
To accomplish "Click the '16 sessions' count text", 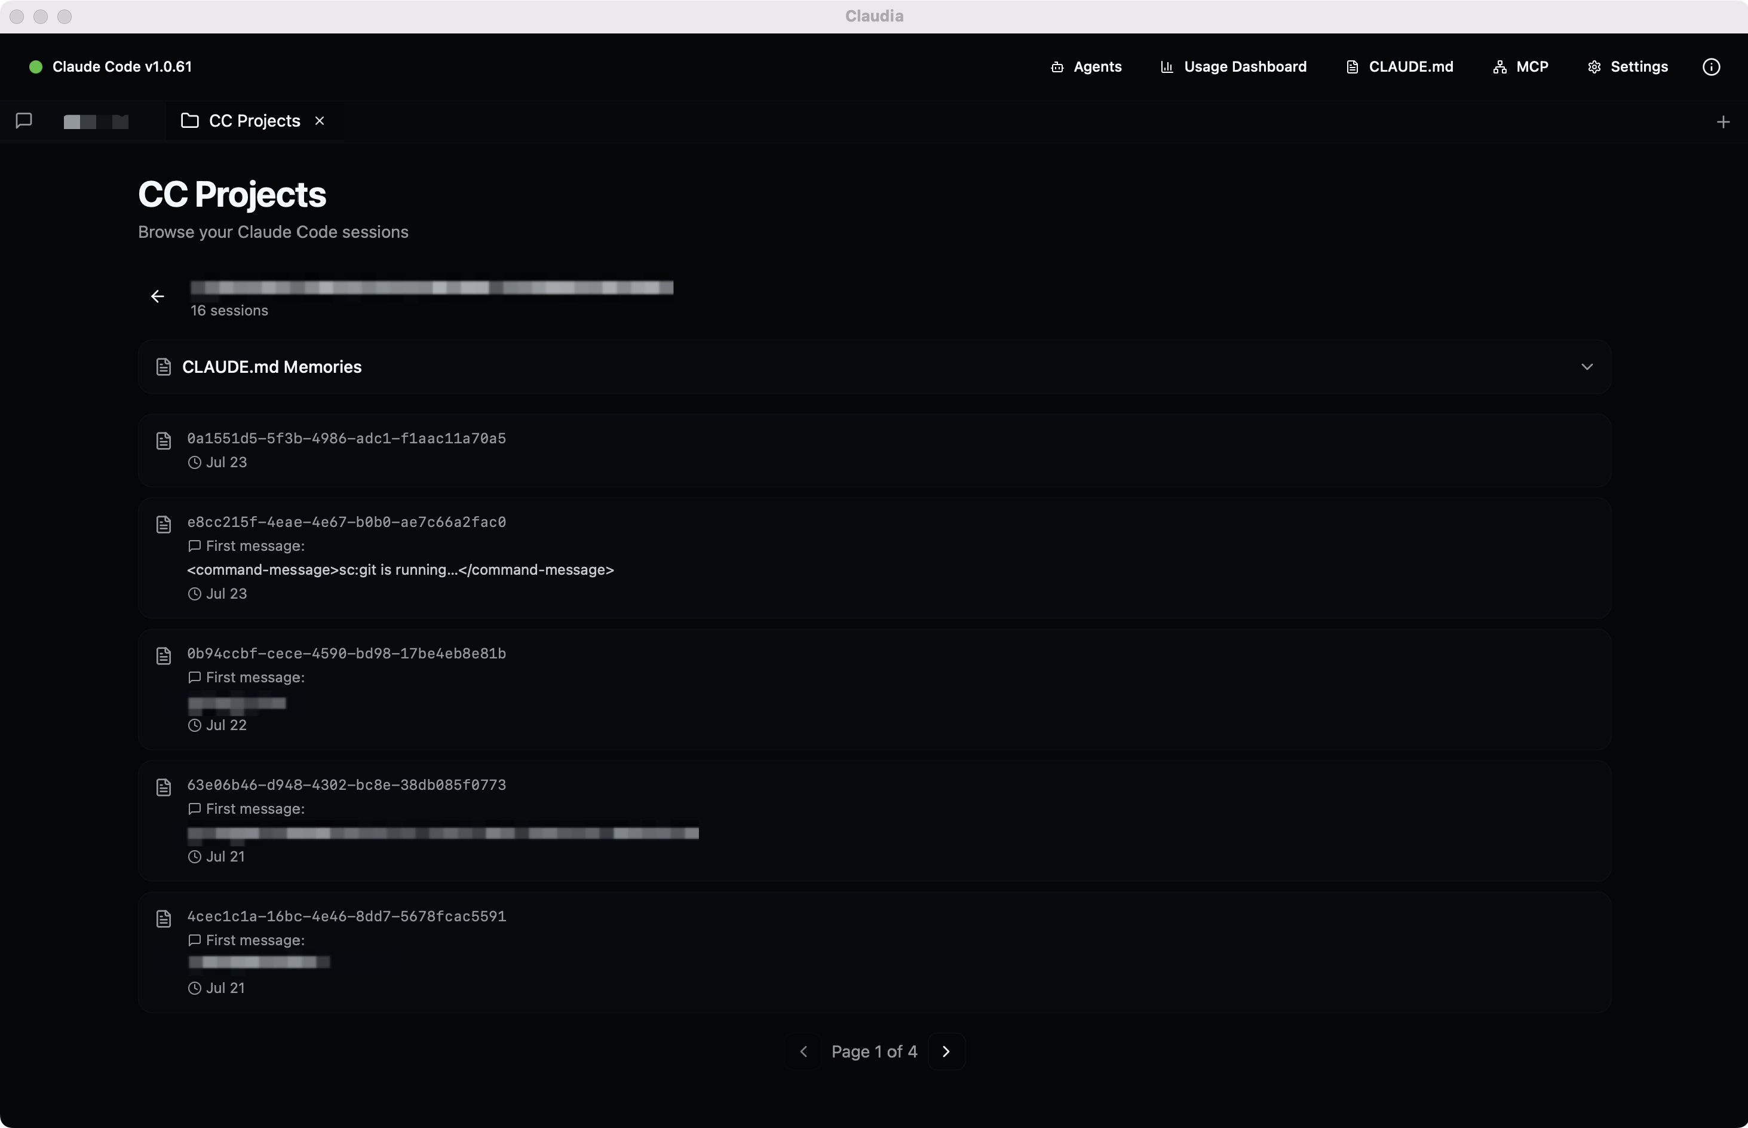I will [x=229, y=311].
